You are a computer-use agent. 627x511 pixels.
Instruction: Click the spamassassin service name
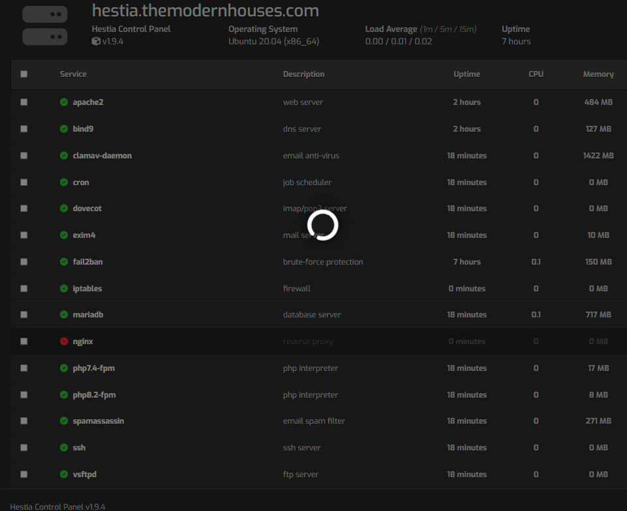(x=98, y=421)
